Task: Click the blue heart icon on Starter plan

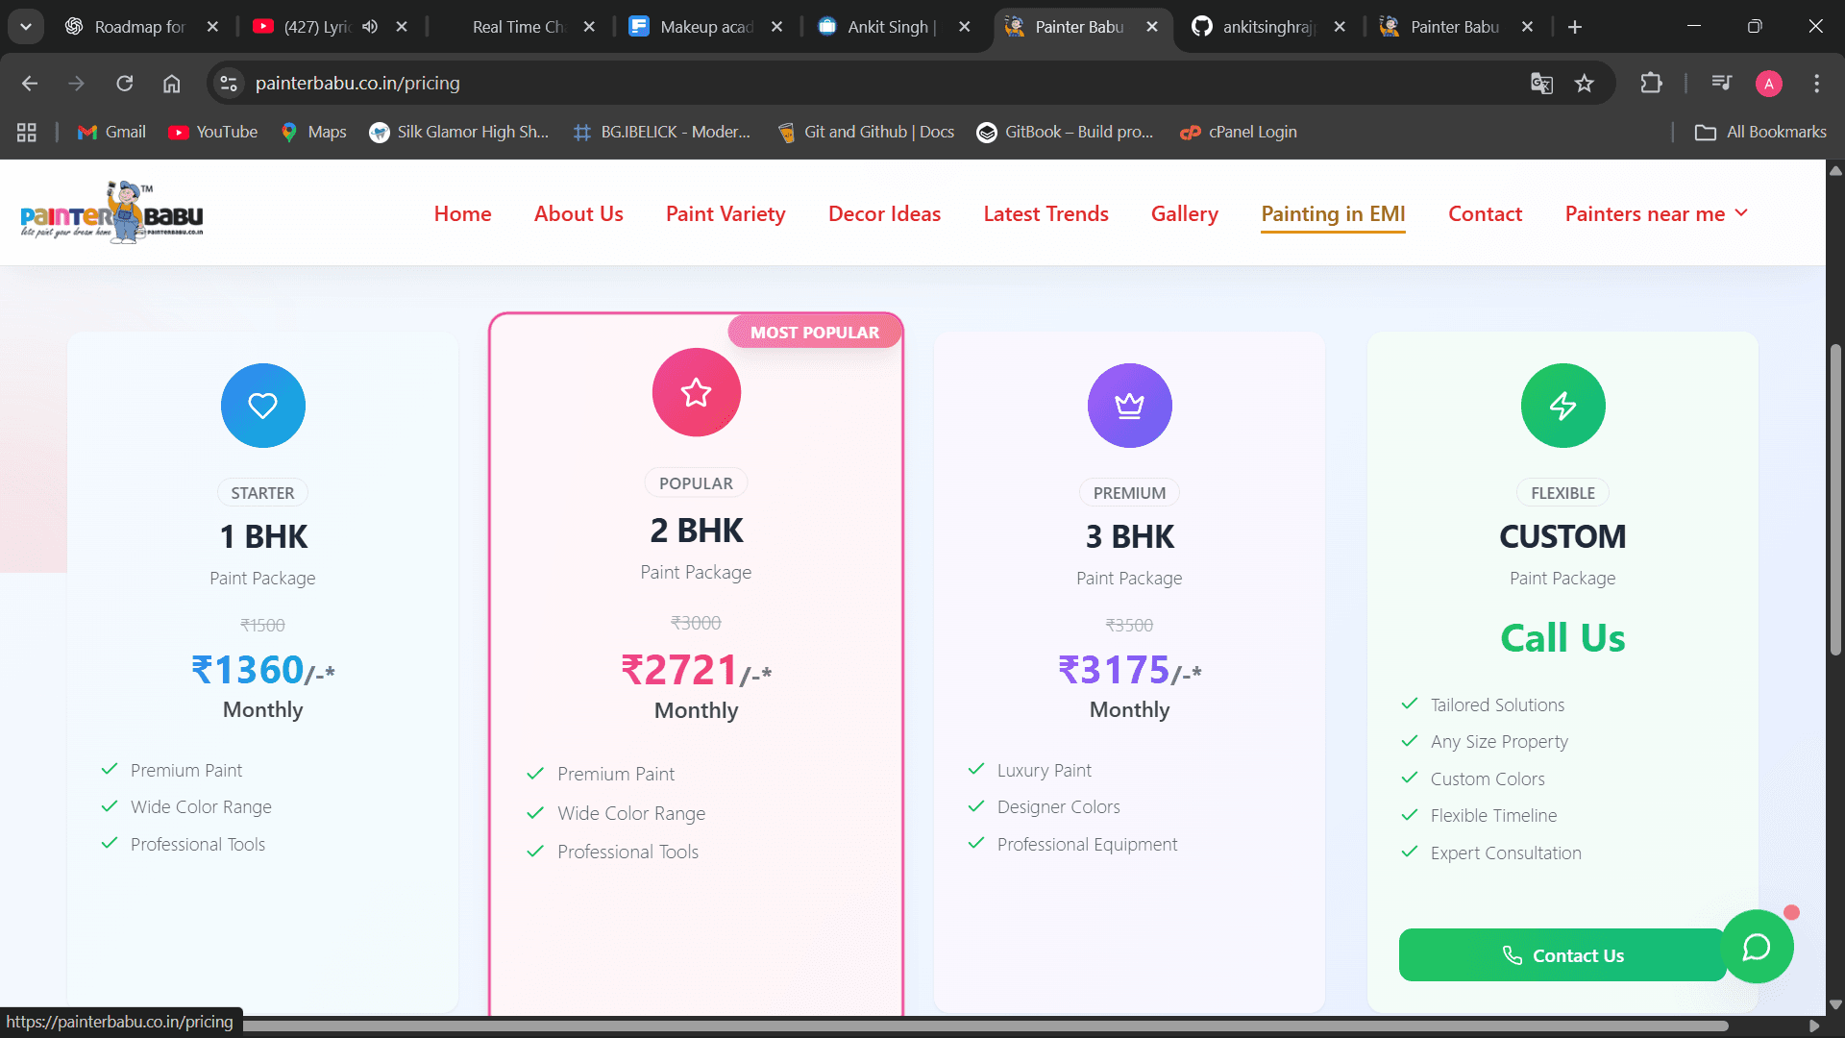Action: 262,406
